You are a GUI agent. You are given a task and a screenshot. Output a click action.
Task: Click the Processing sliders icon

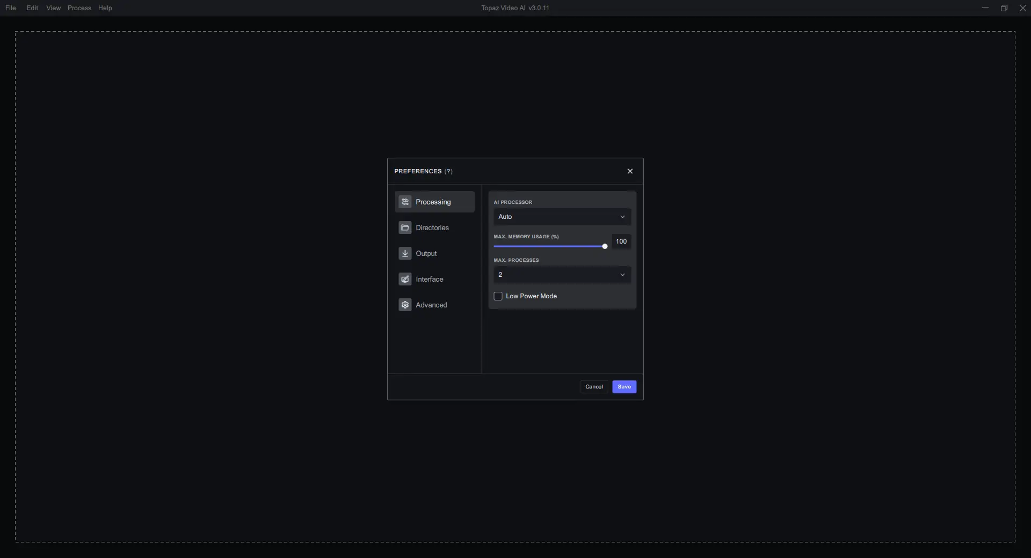(x=405, y=202)
